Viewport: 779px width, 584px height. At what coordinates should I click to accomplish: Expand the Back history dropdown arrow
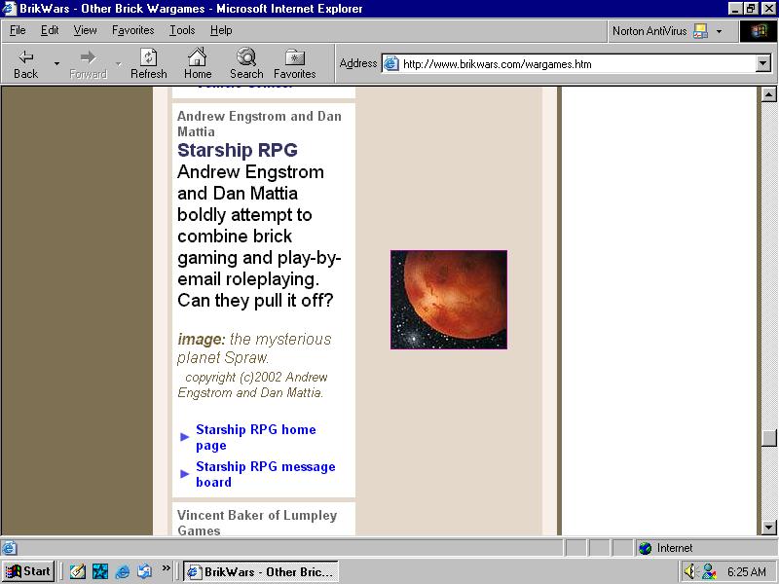click(56, 63)
